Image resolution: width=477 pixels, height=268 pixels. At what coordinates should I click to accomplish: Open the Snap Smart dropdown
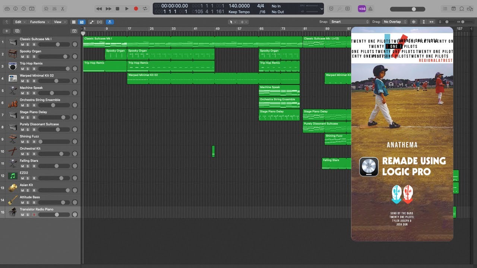click(x=350, y=22)
